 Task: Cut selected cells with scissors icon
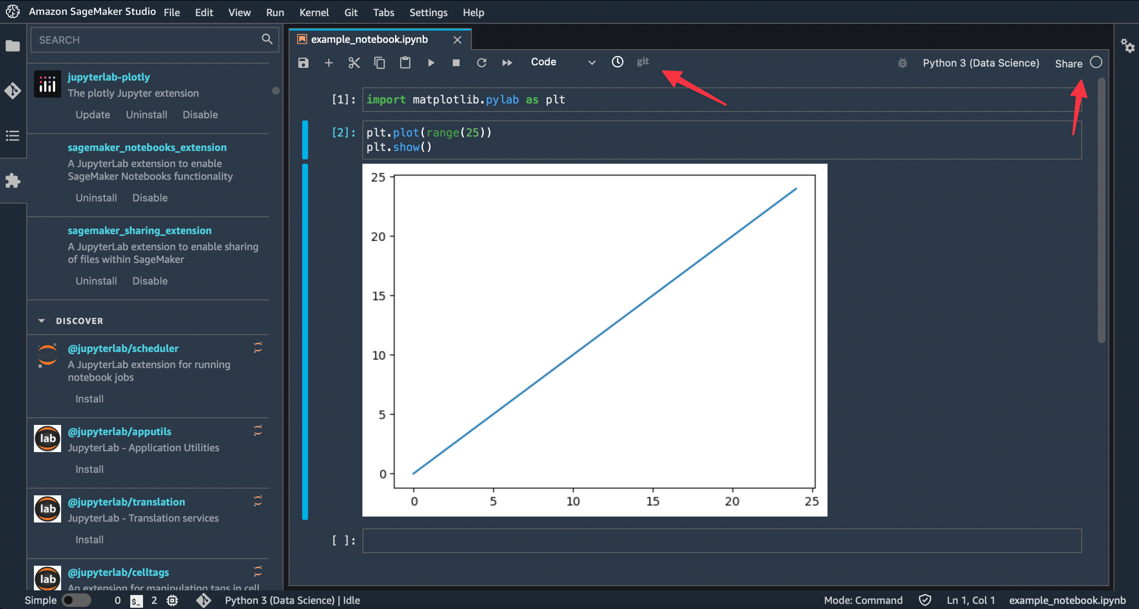point(354,63)
